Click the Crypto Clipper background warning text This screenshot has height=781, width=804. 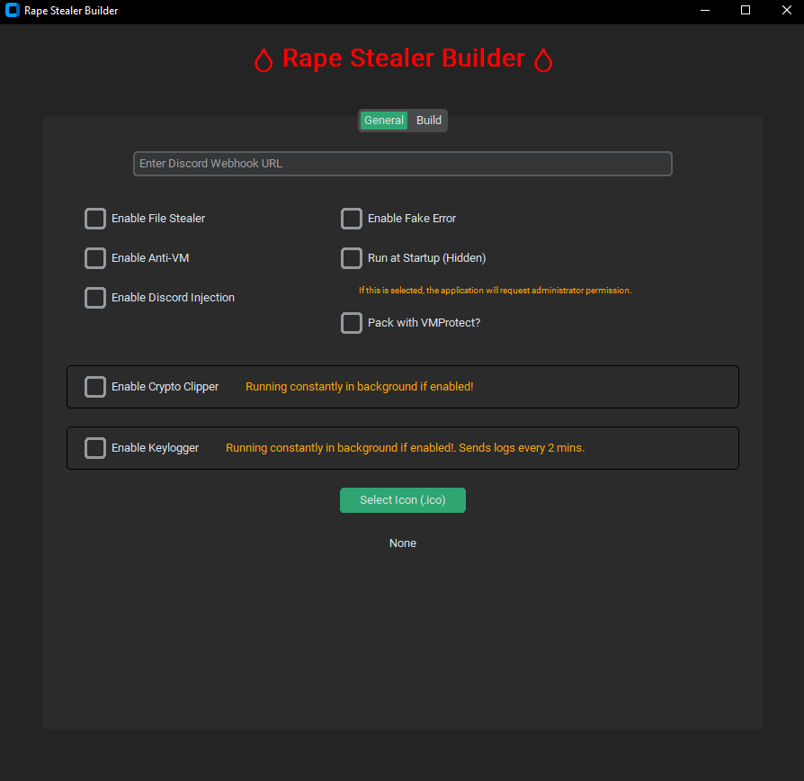pos(360,387)
